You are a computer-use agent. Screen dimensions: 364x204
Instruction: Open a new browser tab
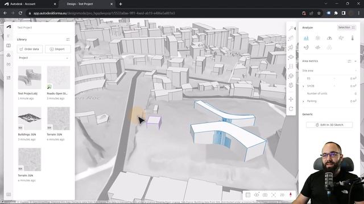(121, 4)
